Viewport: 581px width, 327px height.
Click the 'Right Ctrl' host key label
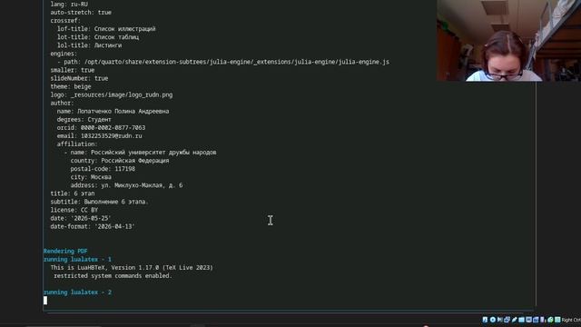coord(571,320)
